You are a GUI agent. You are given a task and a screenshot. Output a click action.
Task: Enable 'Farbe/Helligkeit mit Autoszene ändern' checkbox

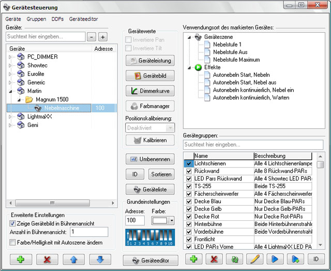12,242
